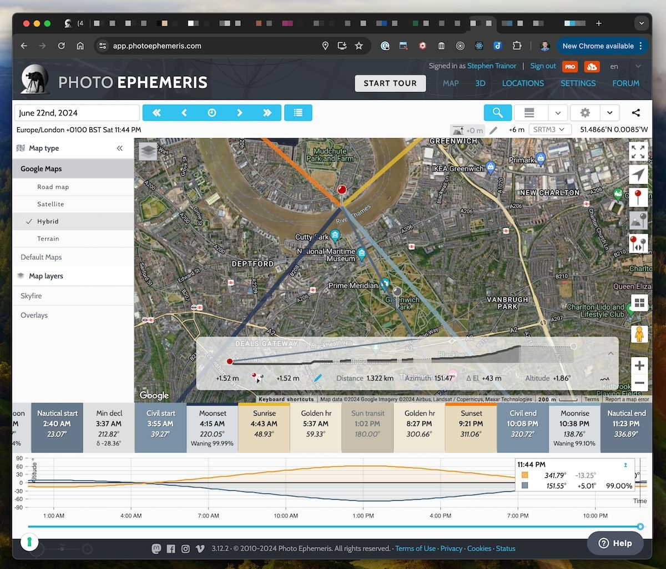Reload the browser page
The height and width of the screenshot is (569, 666).
(x=61, y=46)
